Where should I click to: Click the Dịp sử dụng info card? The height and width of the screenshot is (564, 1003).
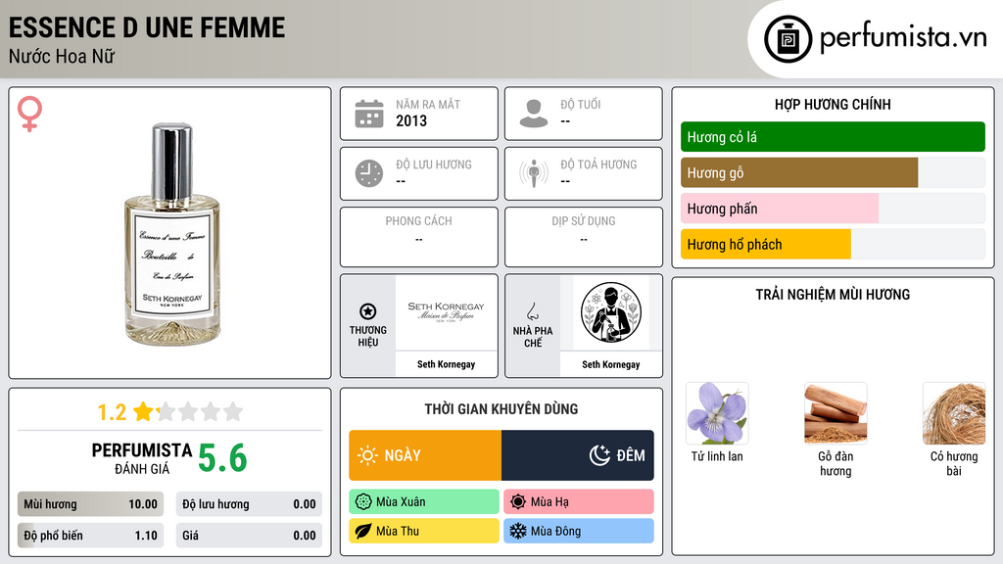coord(584,237)
